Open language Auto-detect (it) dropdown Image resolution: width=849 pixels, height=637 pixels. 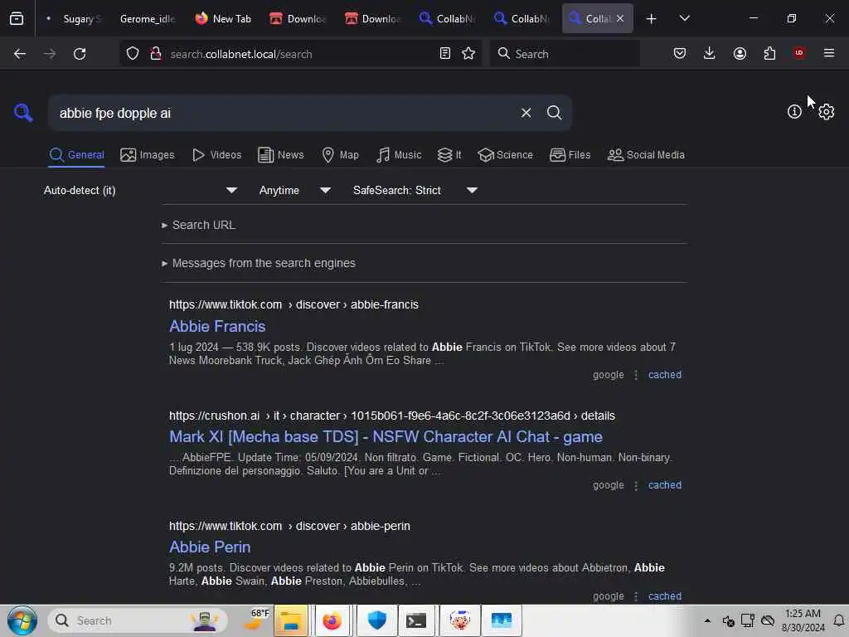point(140,190)
